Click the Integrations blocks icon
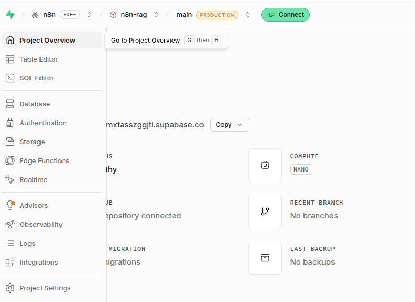The height and width of the screenshot is (302, 415). [10, 263]
